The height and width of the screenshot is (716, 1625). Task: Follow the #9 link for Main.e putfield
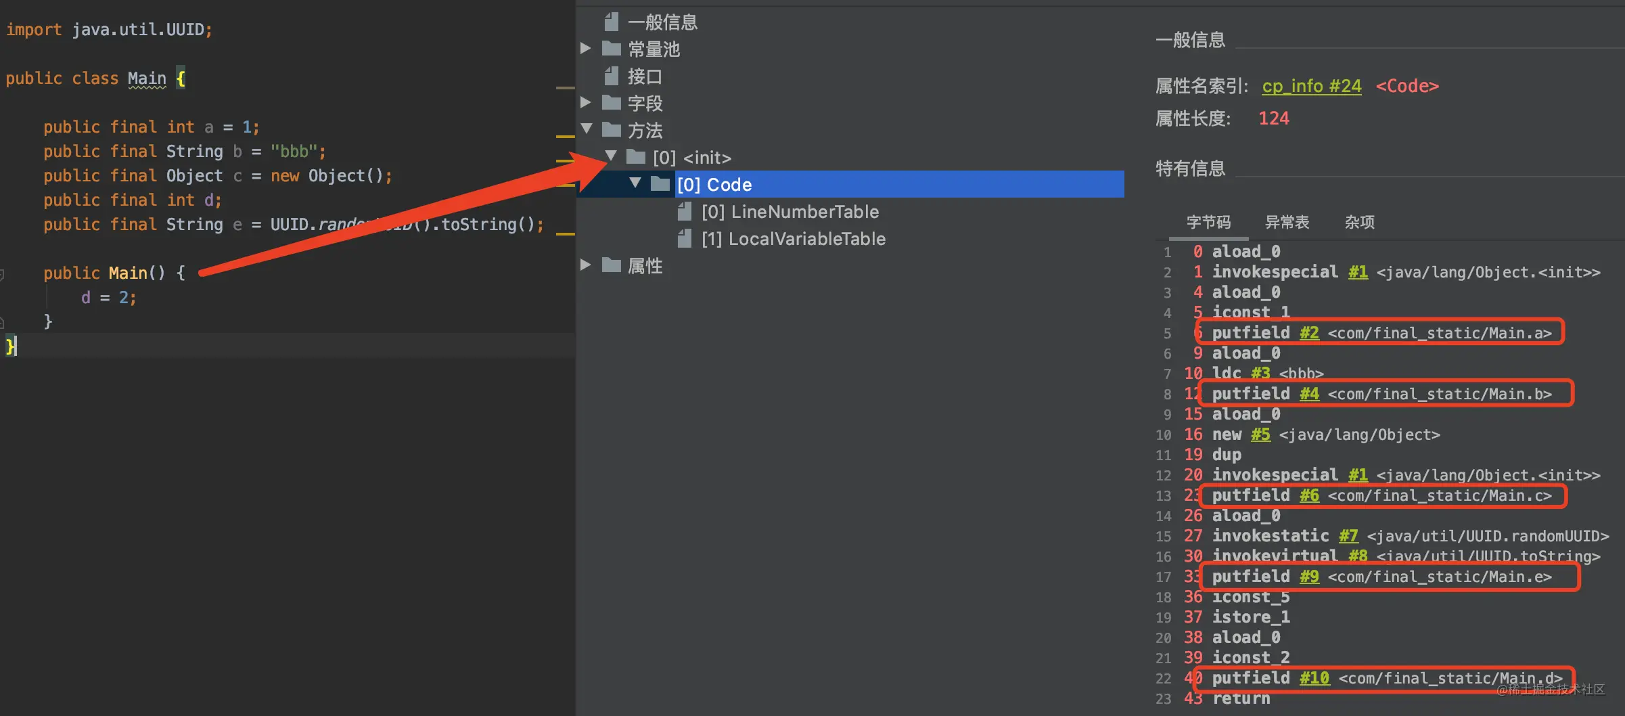[1309, 577]
